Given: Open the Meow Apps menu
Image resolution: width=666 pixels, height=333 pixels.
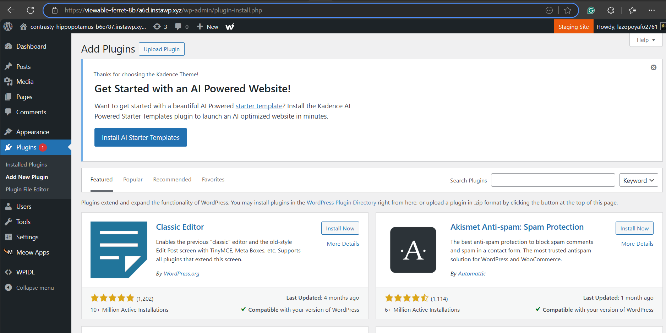Looking at the screenshot, I should click(x=36, y=252).
